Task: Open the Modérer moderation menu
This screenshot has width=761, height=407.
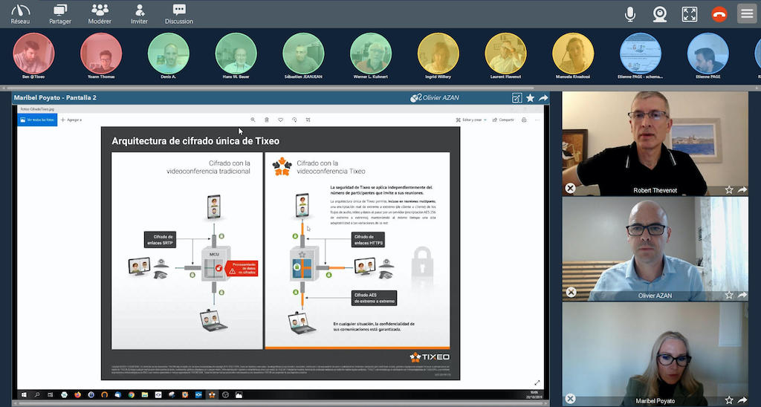Action: (x=100, y=10)
